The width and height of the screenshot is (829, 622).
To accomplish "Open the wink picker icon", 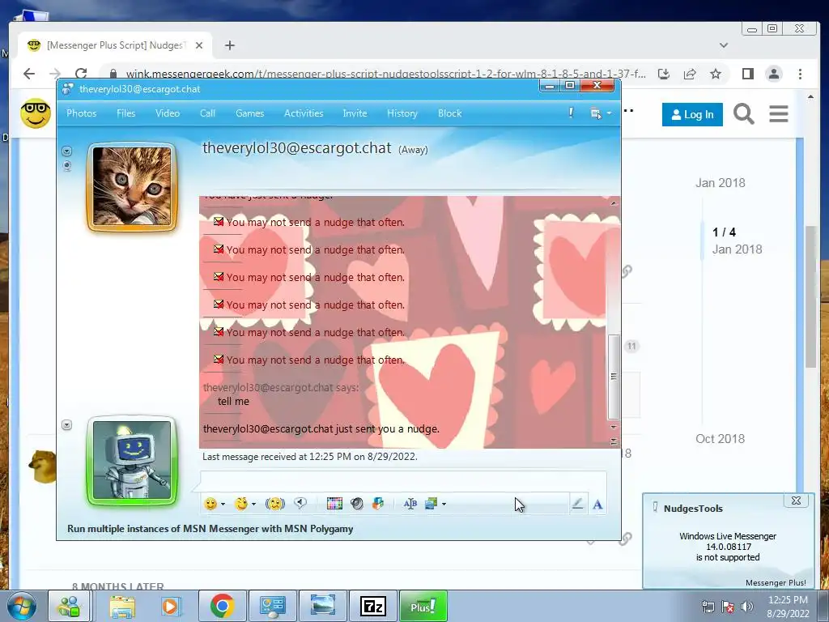I will (241, 504).
